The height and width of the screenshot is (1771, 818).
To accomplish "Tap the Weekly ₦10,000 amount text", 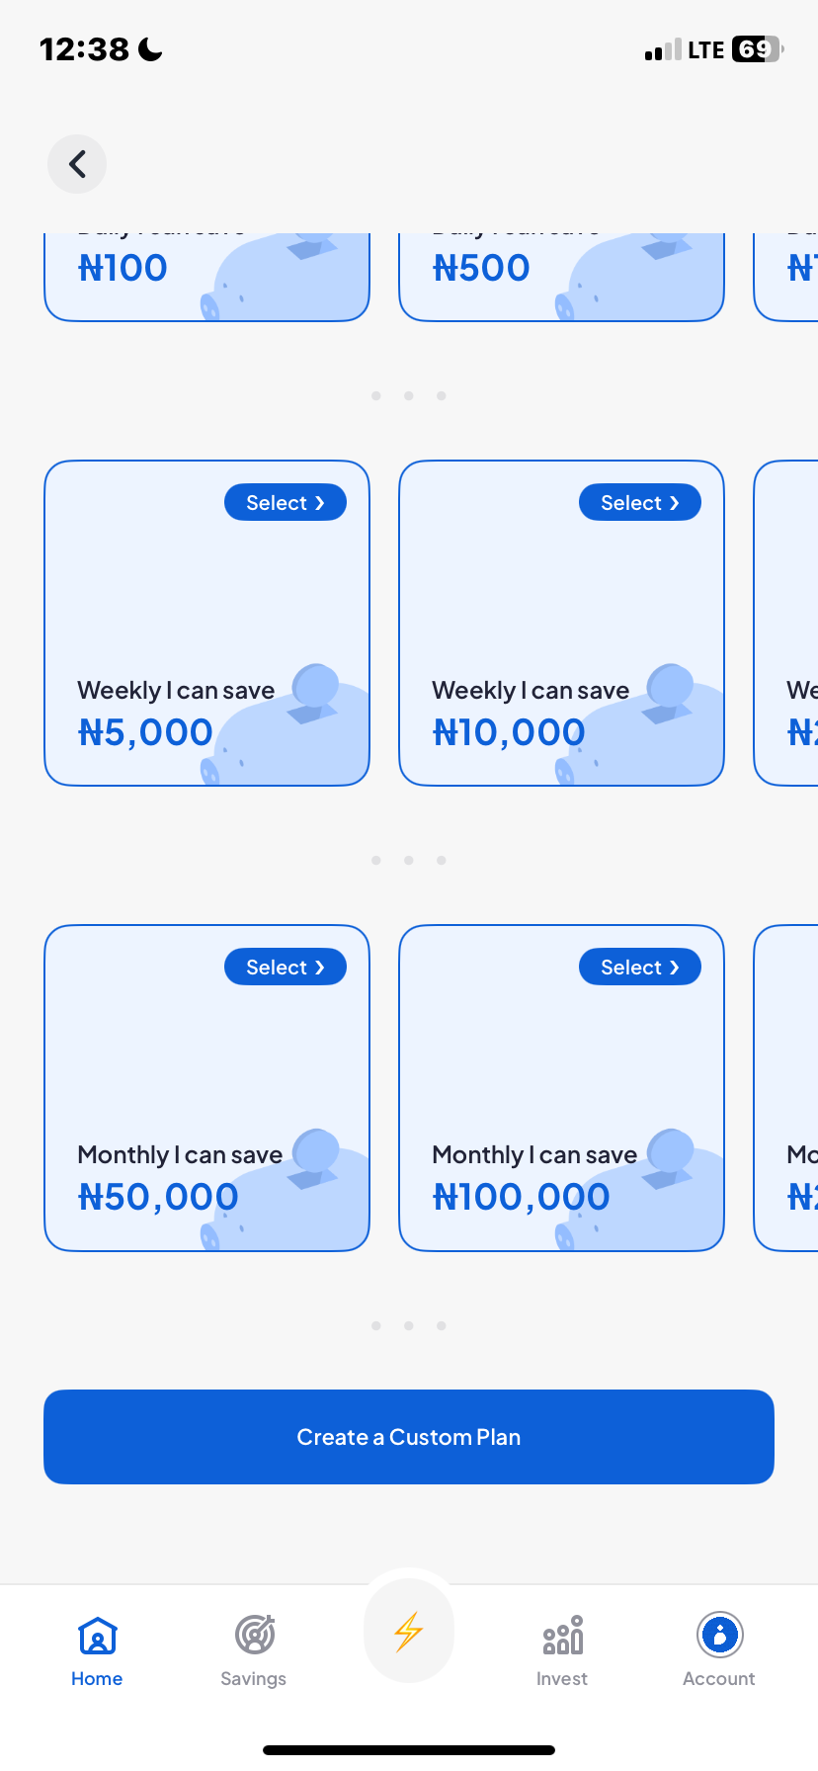I will (x=509, y=733).
